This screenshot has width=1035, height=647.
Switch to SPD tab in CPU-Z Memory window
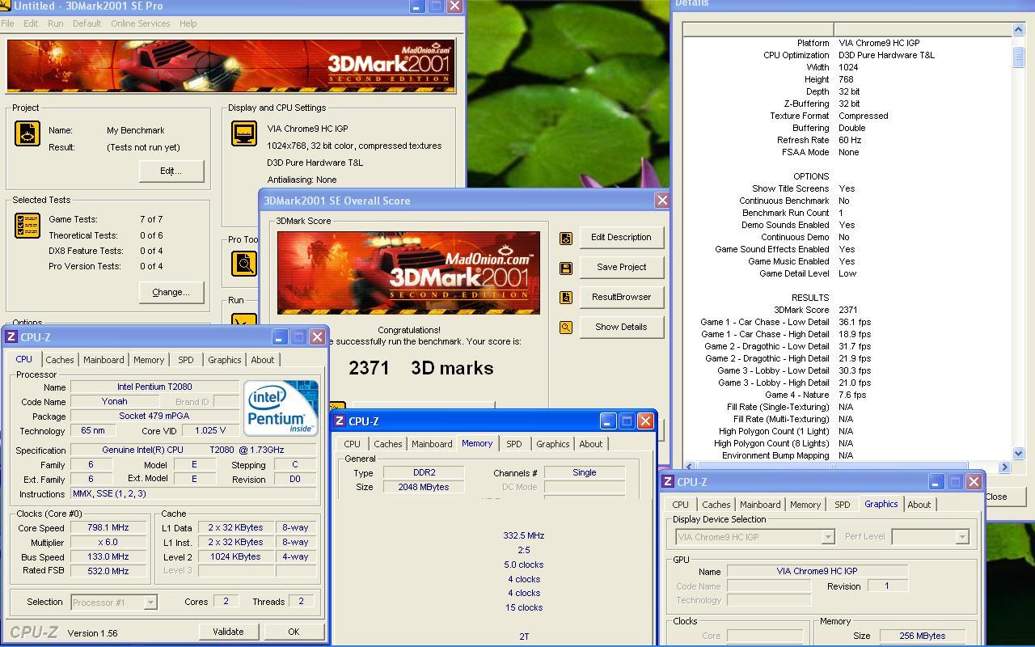click(x=514, y=444)
